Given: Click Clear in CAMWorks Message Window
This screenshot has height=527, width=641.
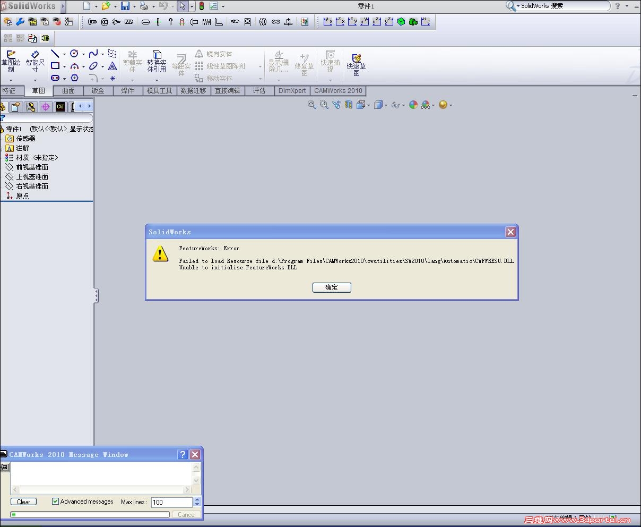Looking at the screenshot, I should click(24, 501).
